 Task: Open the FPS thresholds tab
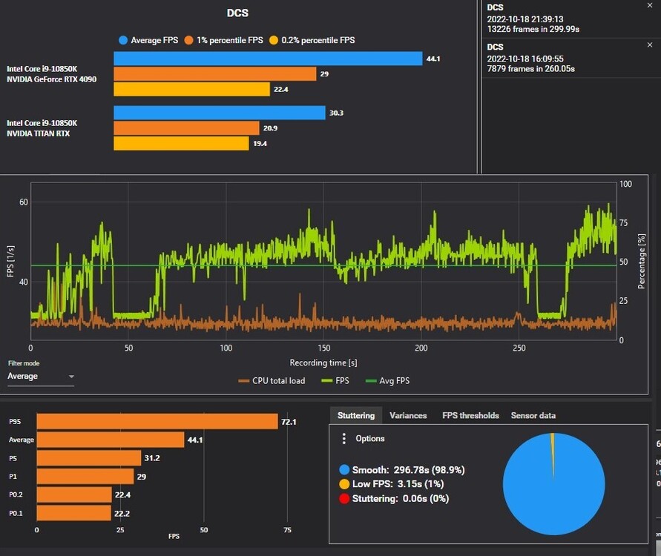[x=470, y=415]
